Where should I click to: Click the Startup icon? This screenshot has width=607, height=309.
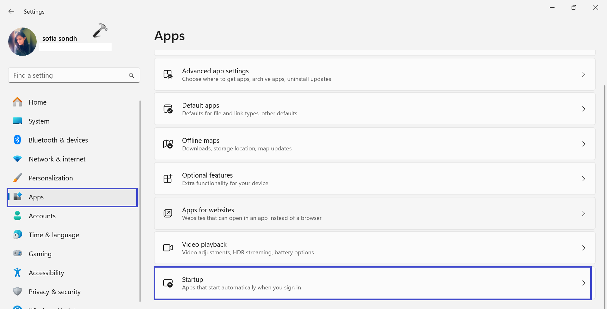point(168,283)
